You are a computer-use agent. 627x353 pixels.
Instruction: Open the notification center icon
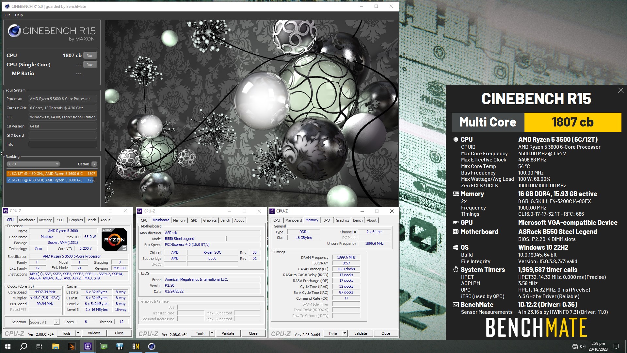coord(616,346)
